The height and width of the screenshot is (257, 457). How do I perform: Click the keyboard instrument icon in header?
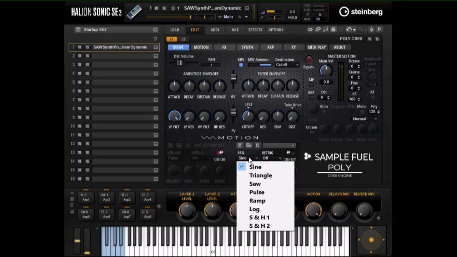[134, 12]
